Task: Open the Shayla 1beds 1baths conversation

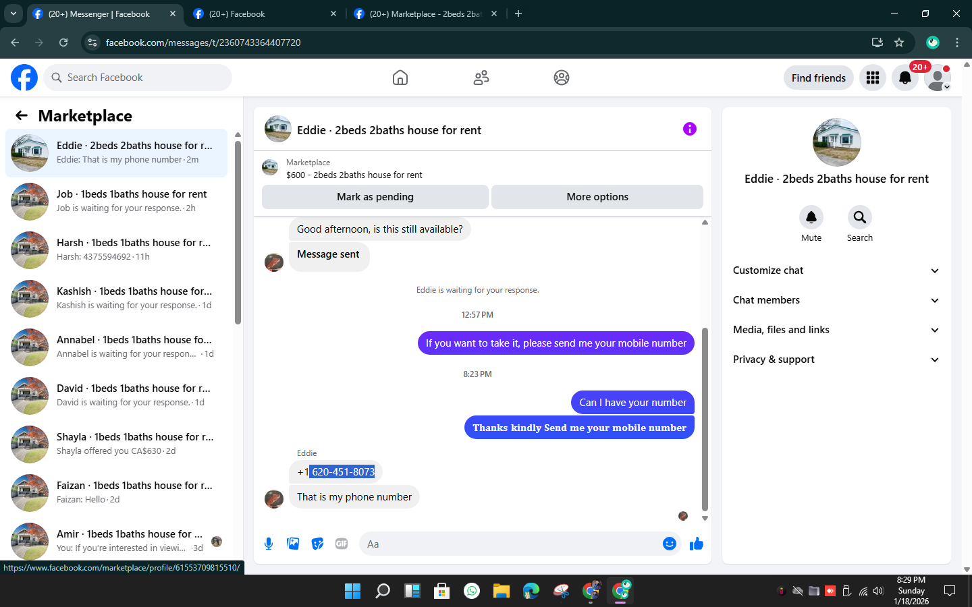Action: (x=116, y=444)
